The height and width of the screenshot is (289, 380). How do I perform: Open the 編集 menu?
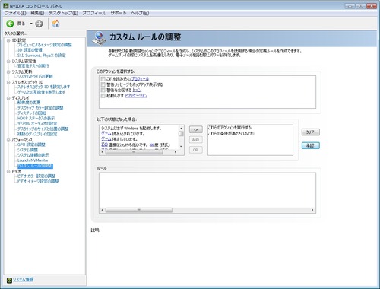(37, 13)
